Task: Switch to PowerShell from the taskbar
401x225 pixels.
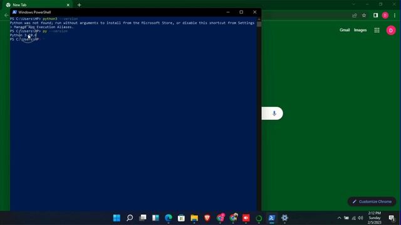Action: click(x=271, y=218)
